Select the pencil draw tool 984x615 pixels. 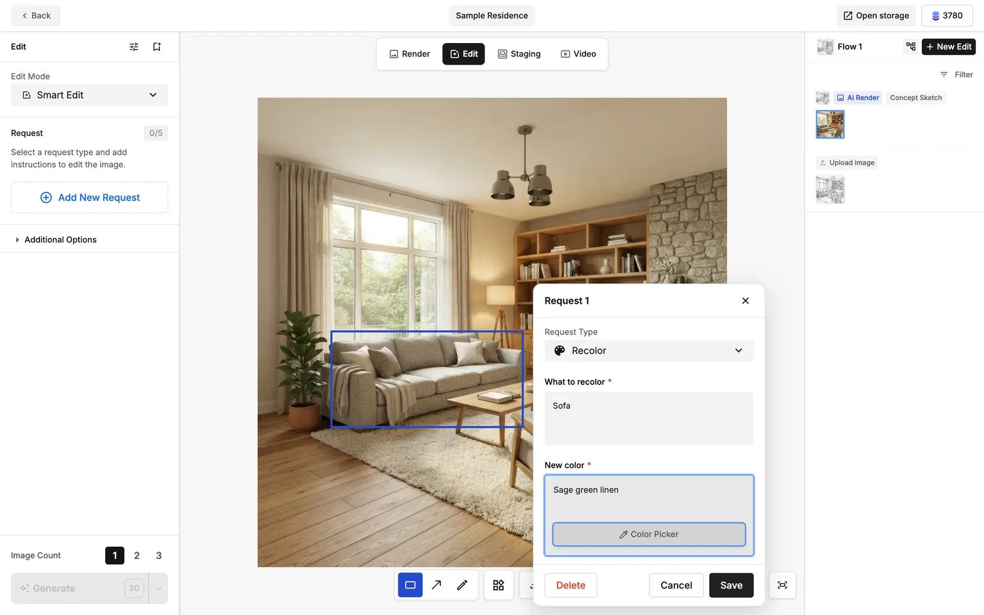[462, 585]
